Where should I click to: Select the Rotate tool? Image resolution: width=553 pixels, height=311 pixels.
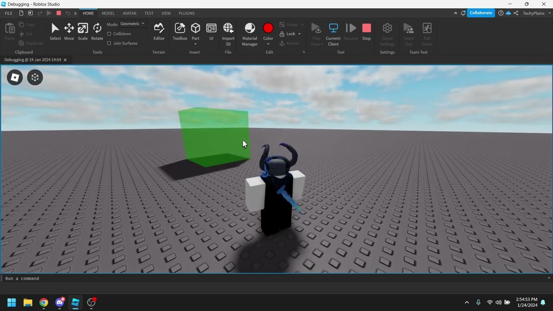point(97,32)
